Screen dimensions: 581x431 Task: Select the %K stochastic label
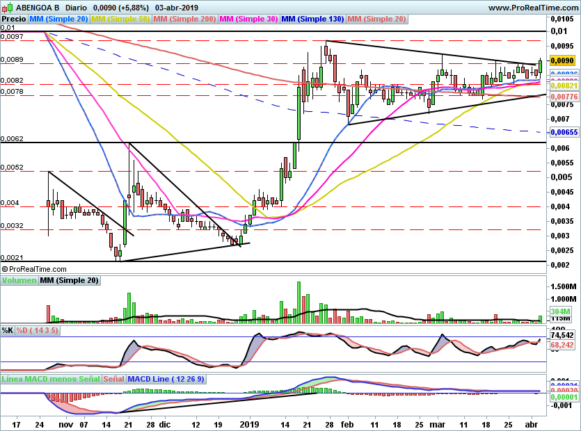pyautogui.click(x=8, y=330)
